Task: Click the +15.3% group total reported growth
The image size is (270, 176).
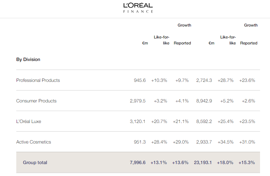Action: [246, 162]
